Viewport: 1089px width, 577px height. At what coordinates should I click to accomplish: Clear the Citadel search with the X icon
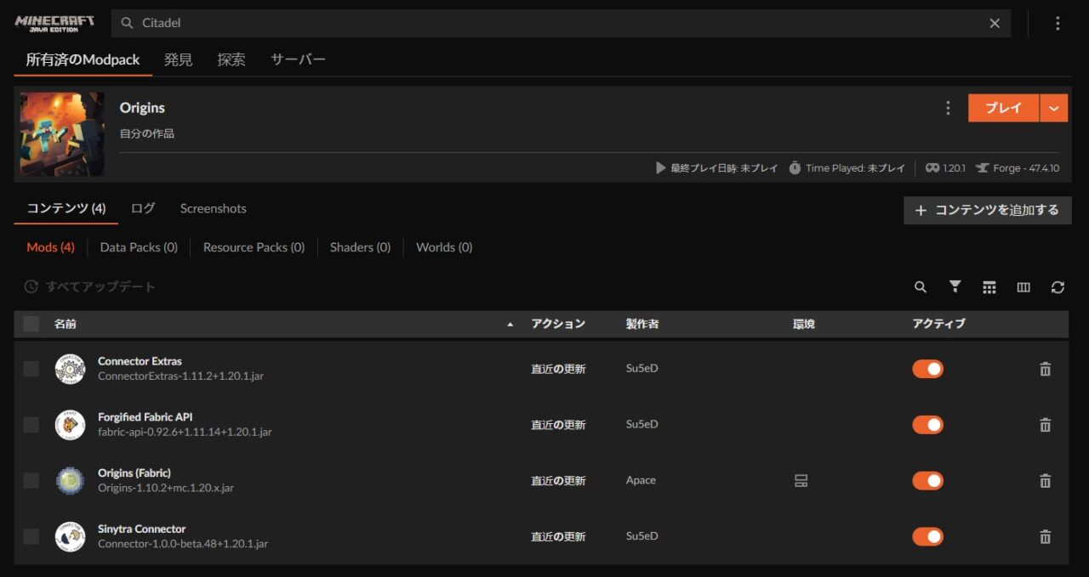[x=995, y=23]
